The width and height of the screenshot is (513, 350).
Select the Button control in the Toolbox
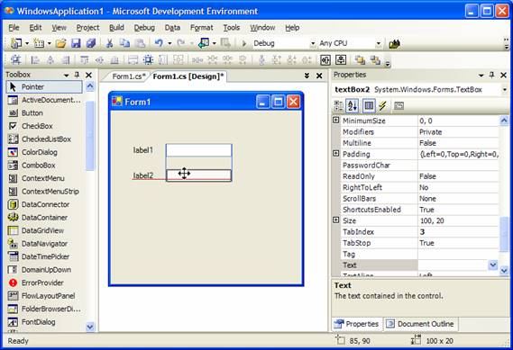click(44, 113)
